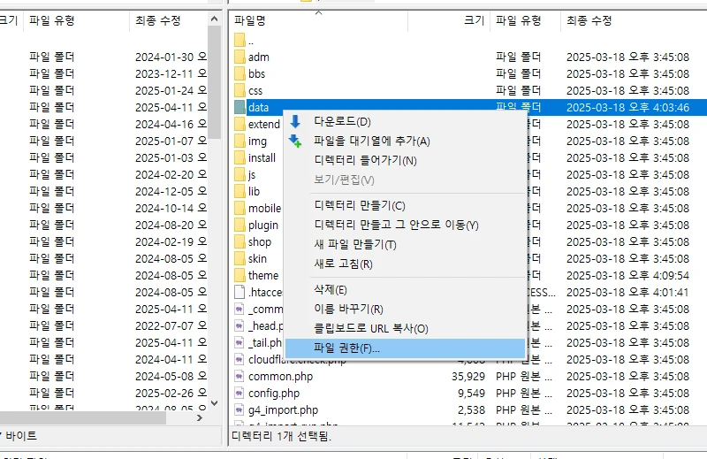Choose 디렉터리 만들고 그 안으로 이동(Y)
This screenshot has height=459, width=707.
coord(406,225)
